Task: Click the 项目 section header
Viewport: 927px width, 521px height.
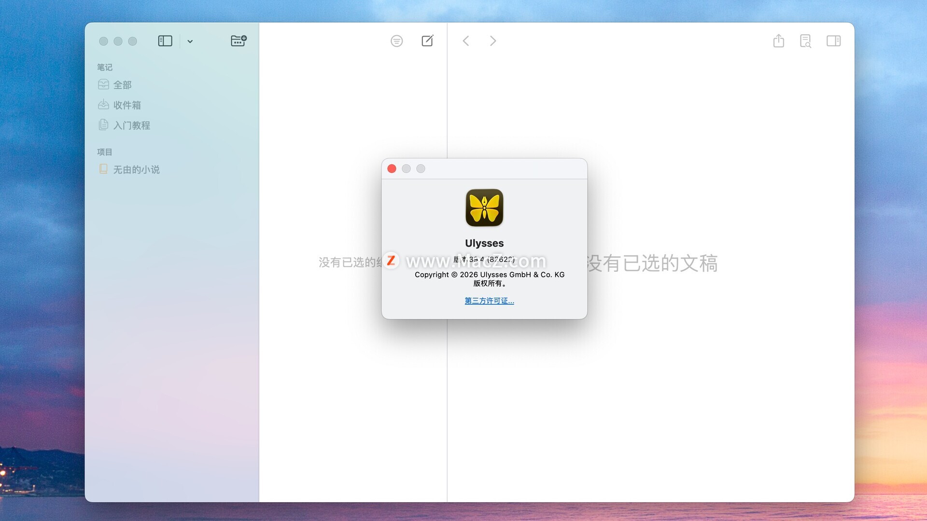Action: pyautogui.click(x=105, y=152)
